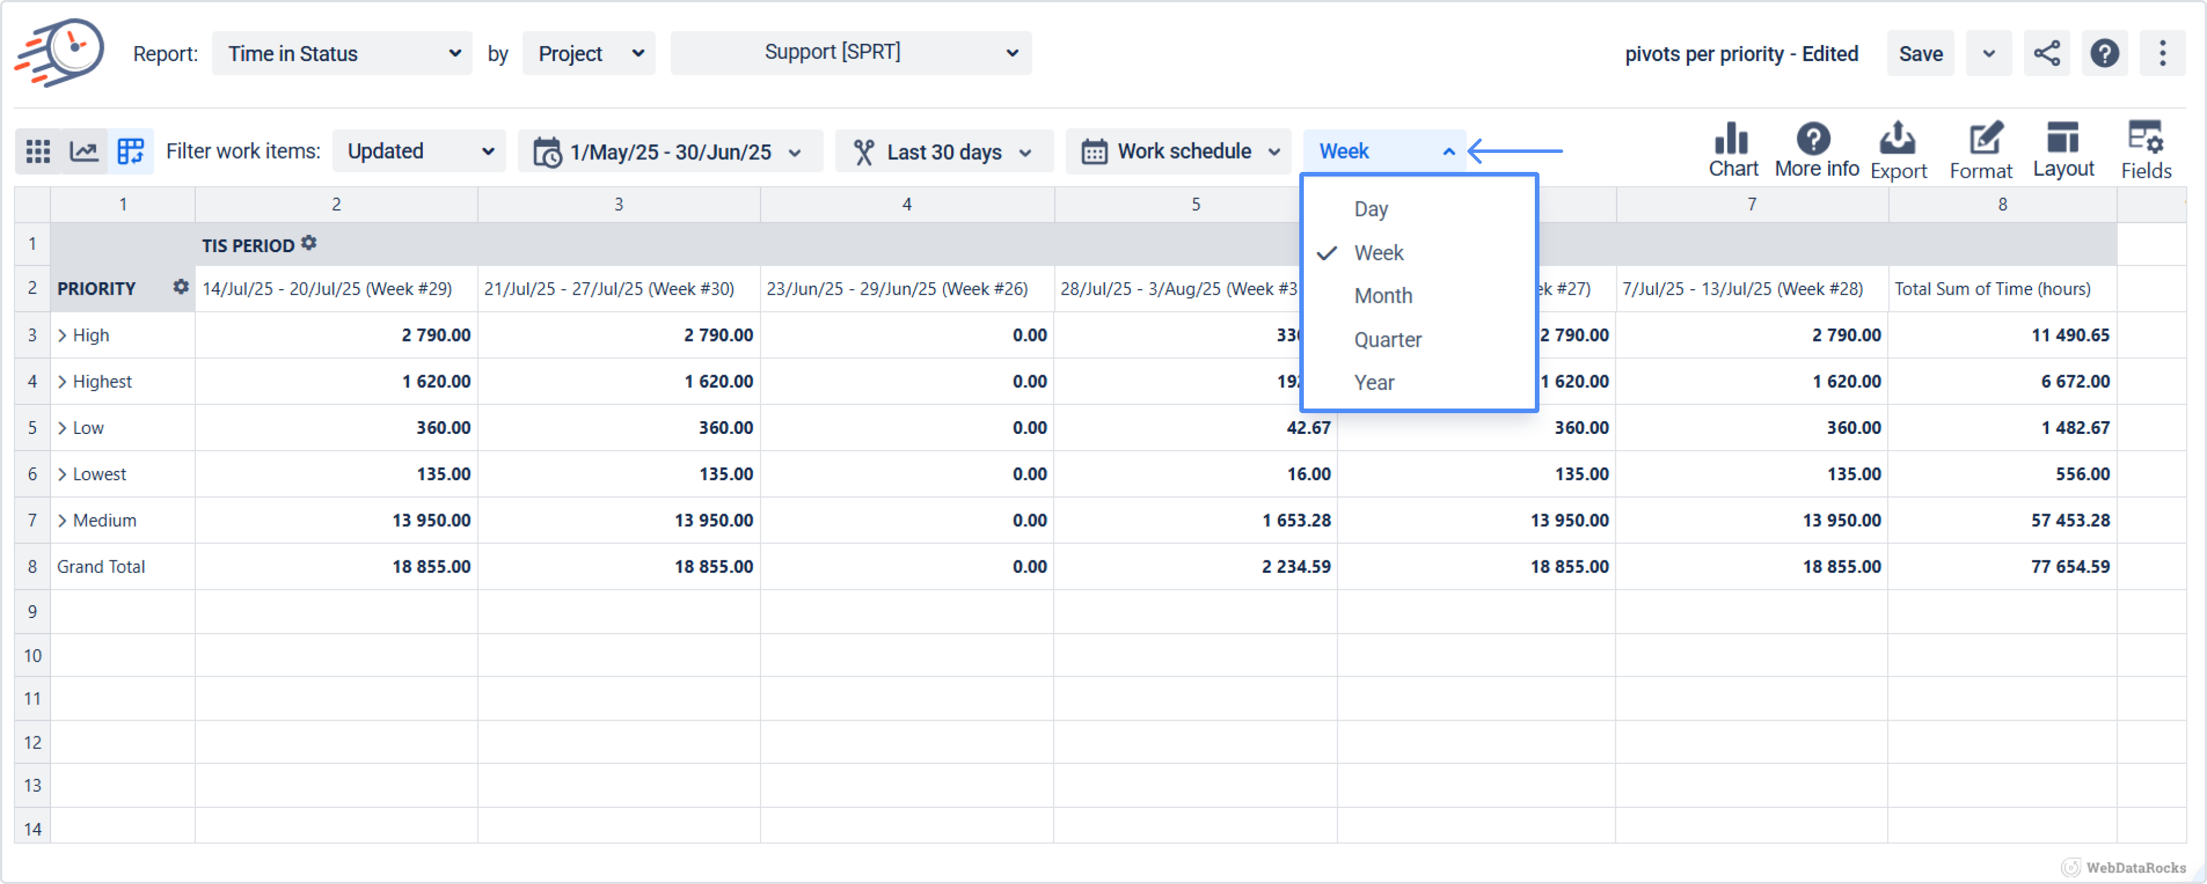
Task: Switch to line chart view icon
Action: tap(84, 152)
